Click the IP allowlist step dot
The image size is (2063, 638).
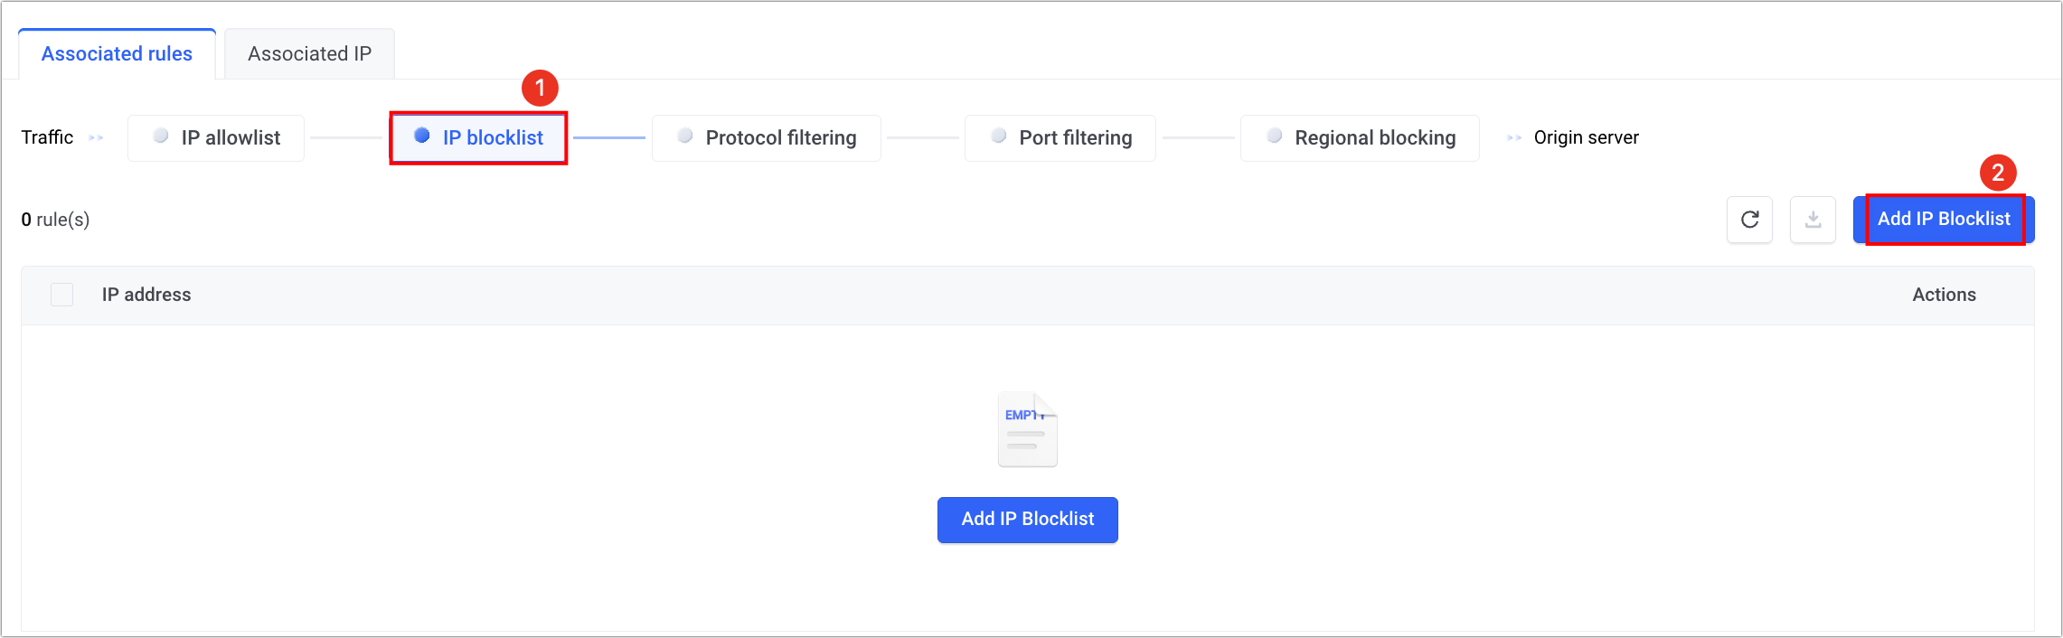[x=161, y=136]
